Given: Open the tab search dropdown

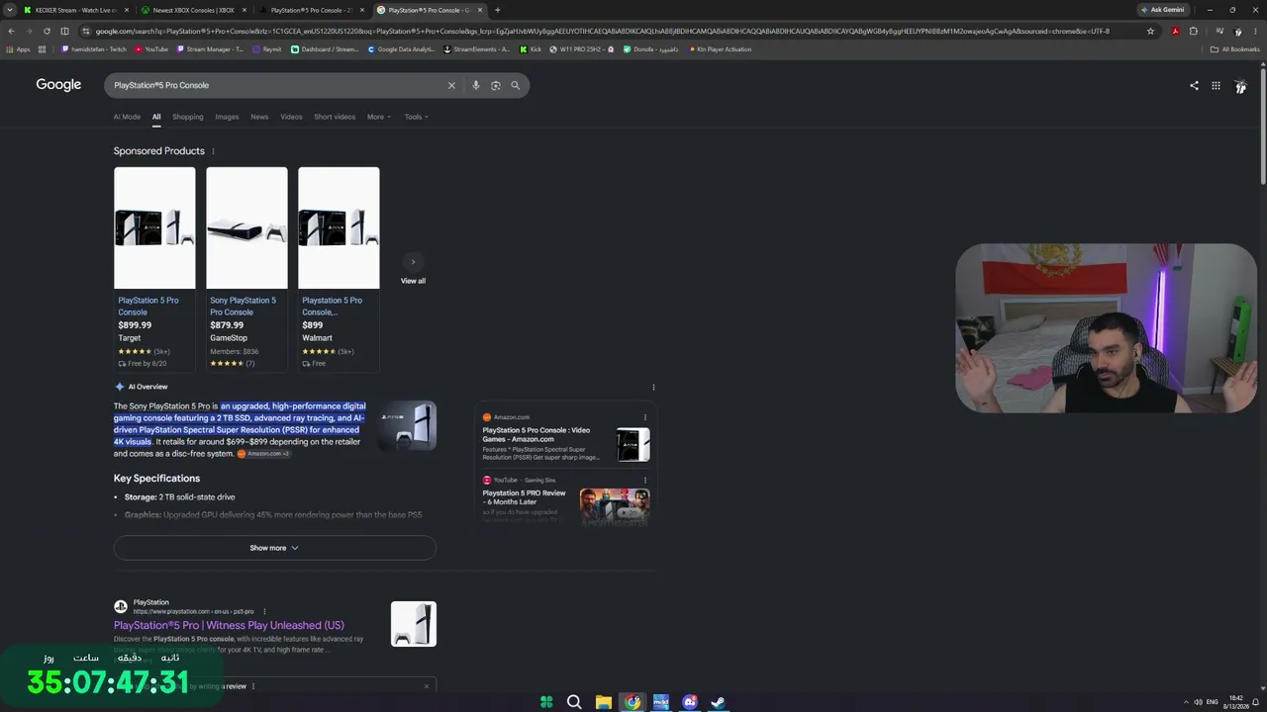Looking at the screenshot, I should click(10, 10).
